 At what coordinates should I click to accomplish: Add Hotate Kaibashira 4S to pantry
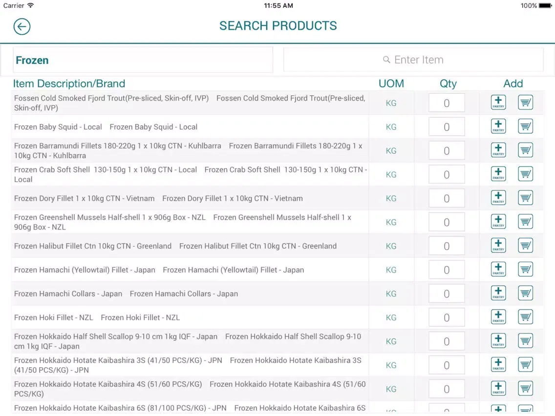(498, 388)
